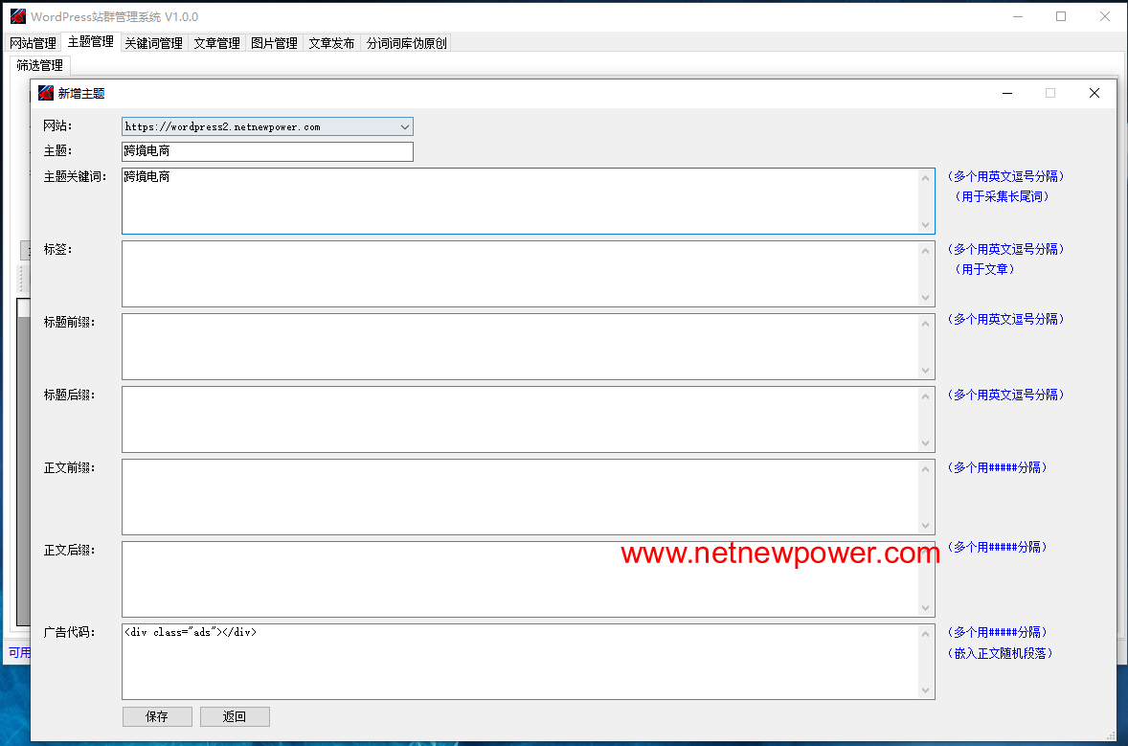The height and width of the screenshot is (746, 1128).
Task: Click inside the 标签 text area
Action: 528,274
